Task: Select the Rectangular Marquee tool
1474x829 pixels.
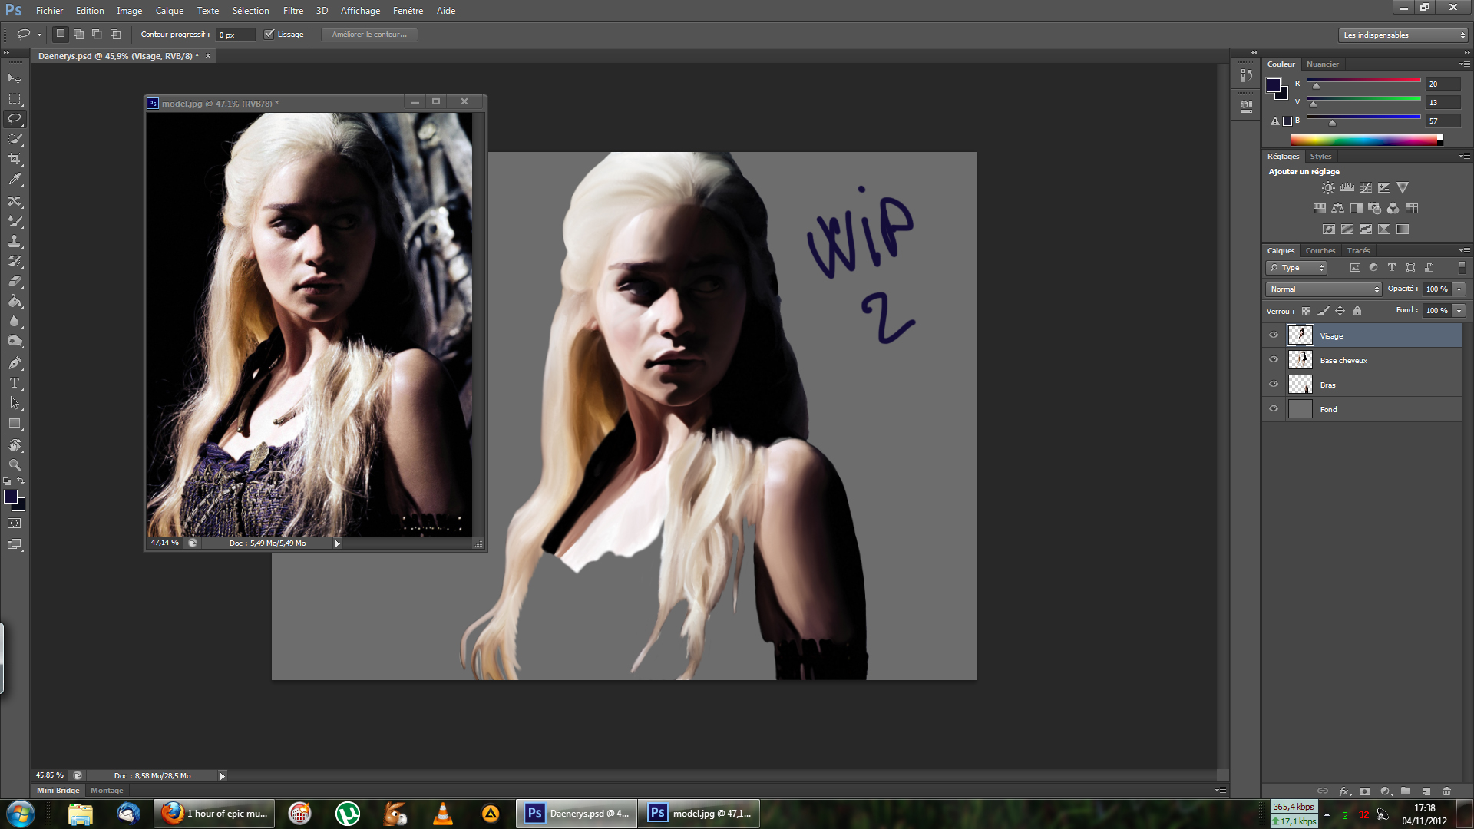Action: [15, 99]
